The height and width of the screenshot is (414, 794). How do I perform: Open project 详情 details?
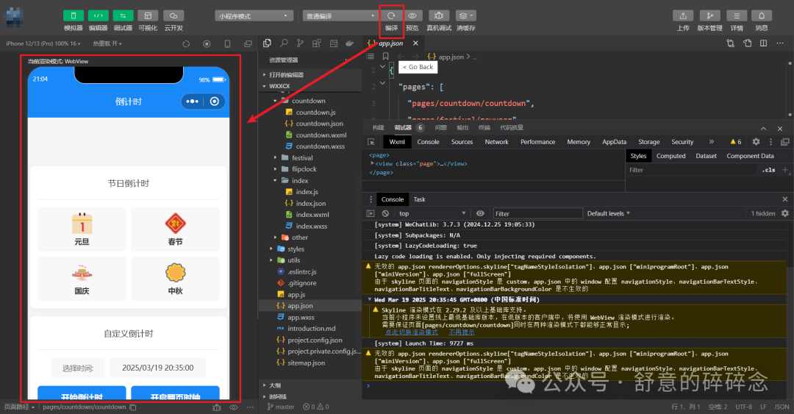(737, 15)
